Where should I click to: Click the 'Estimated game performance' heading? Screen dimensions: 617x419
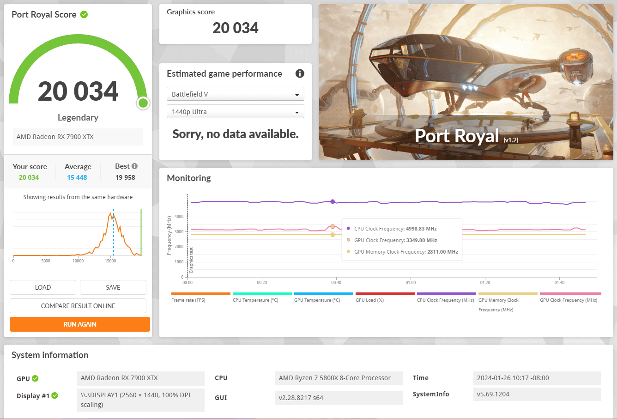pos(224,73)
